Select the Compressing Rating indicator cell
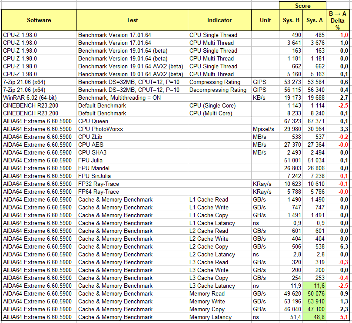This screenshot has width=352, height=323. coord(219,82)
